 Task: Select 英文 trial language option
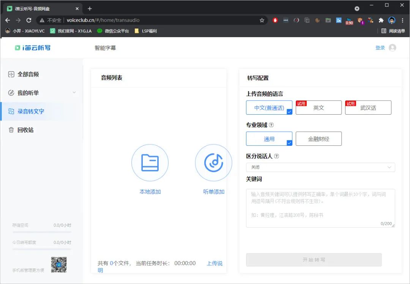click(x=319, y=108)
